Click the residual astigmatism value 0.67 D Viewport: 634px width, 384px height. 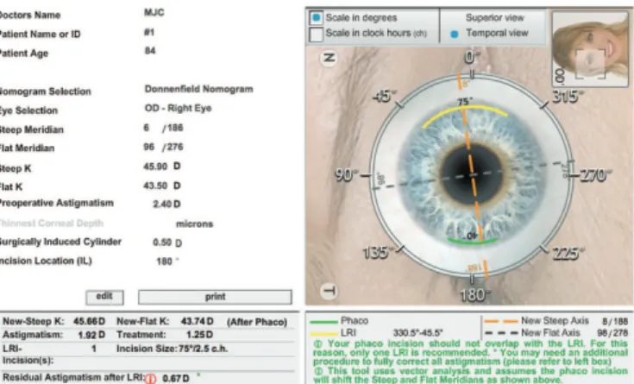(x=176, y=378)
